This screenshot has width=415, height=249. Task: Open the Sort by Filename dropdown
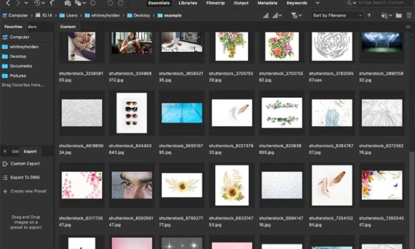(337, 15)
